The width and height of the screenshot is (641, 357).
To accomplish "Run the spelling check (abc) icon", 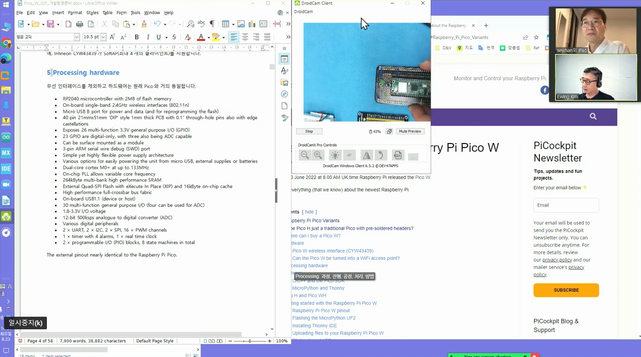I will 201,24.
